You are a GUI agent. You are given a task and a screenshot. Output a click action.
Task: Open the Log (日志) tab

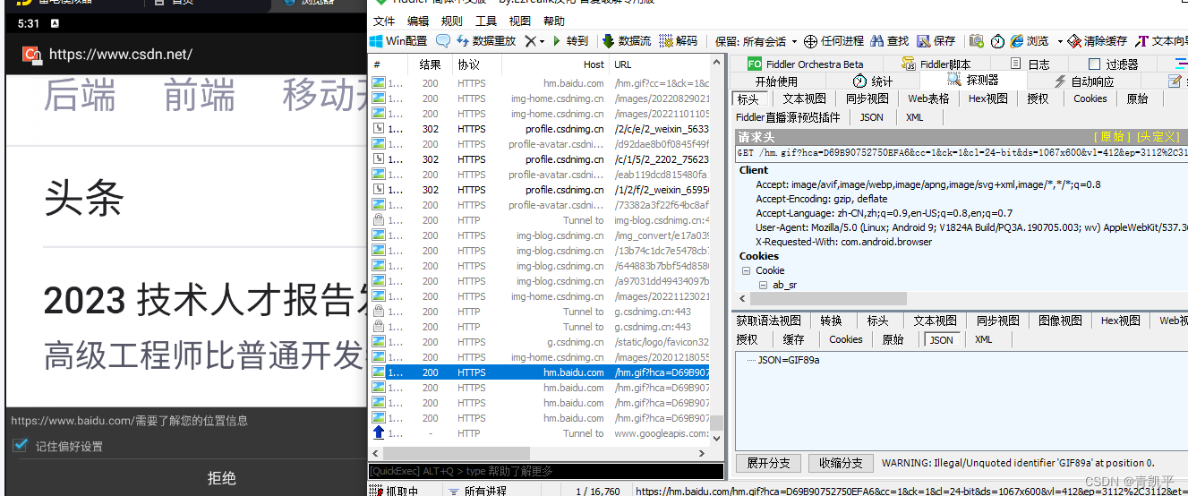(x=1030, y=64)
